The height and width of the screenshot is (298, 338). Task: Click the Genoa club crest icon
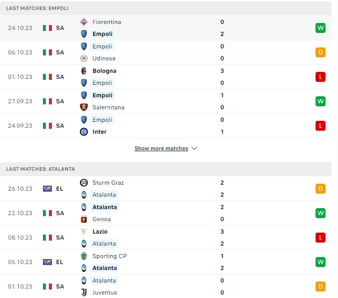coord(84,219)
